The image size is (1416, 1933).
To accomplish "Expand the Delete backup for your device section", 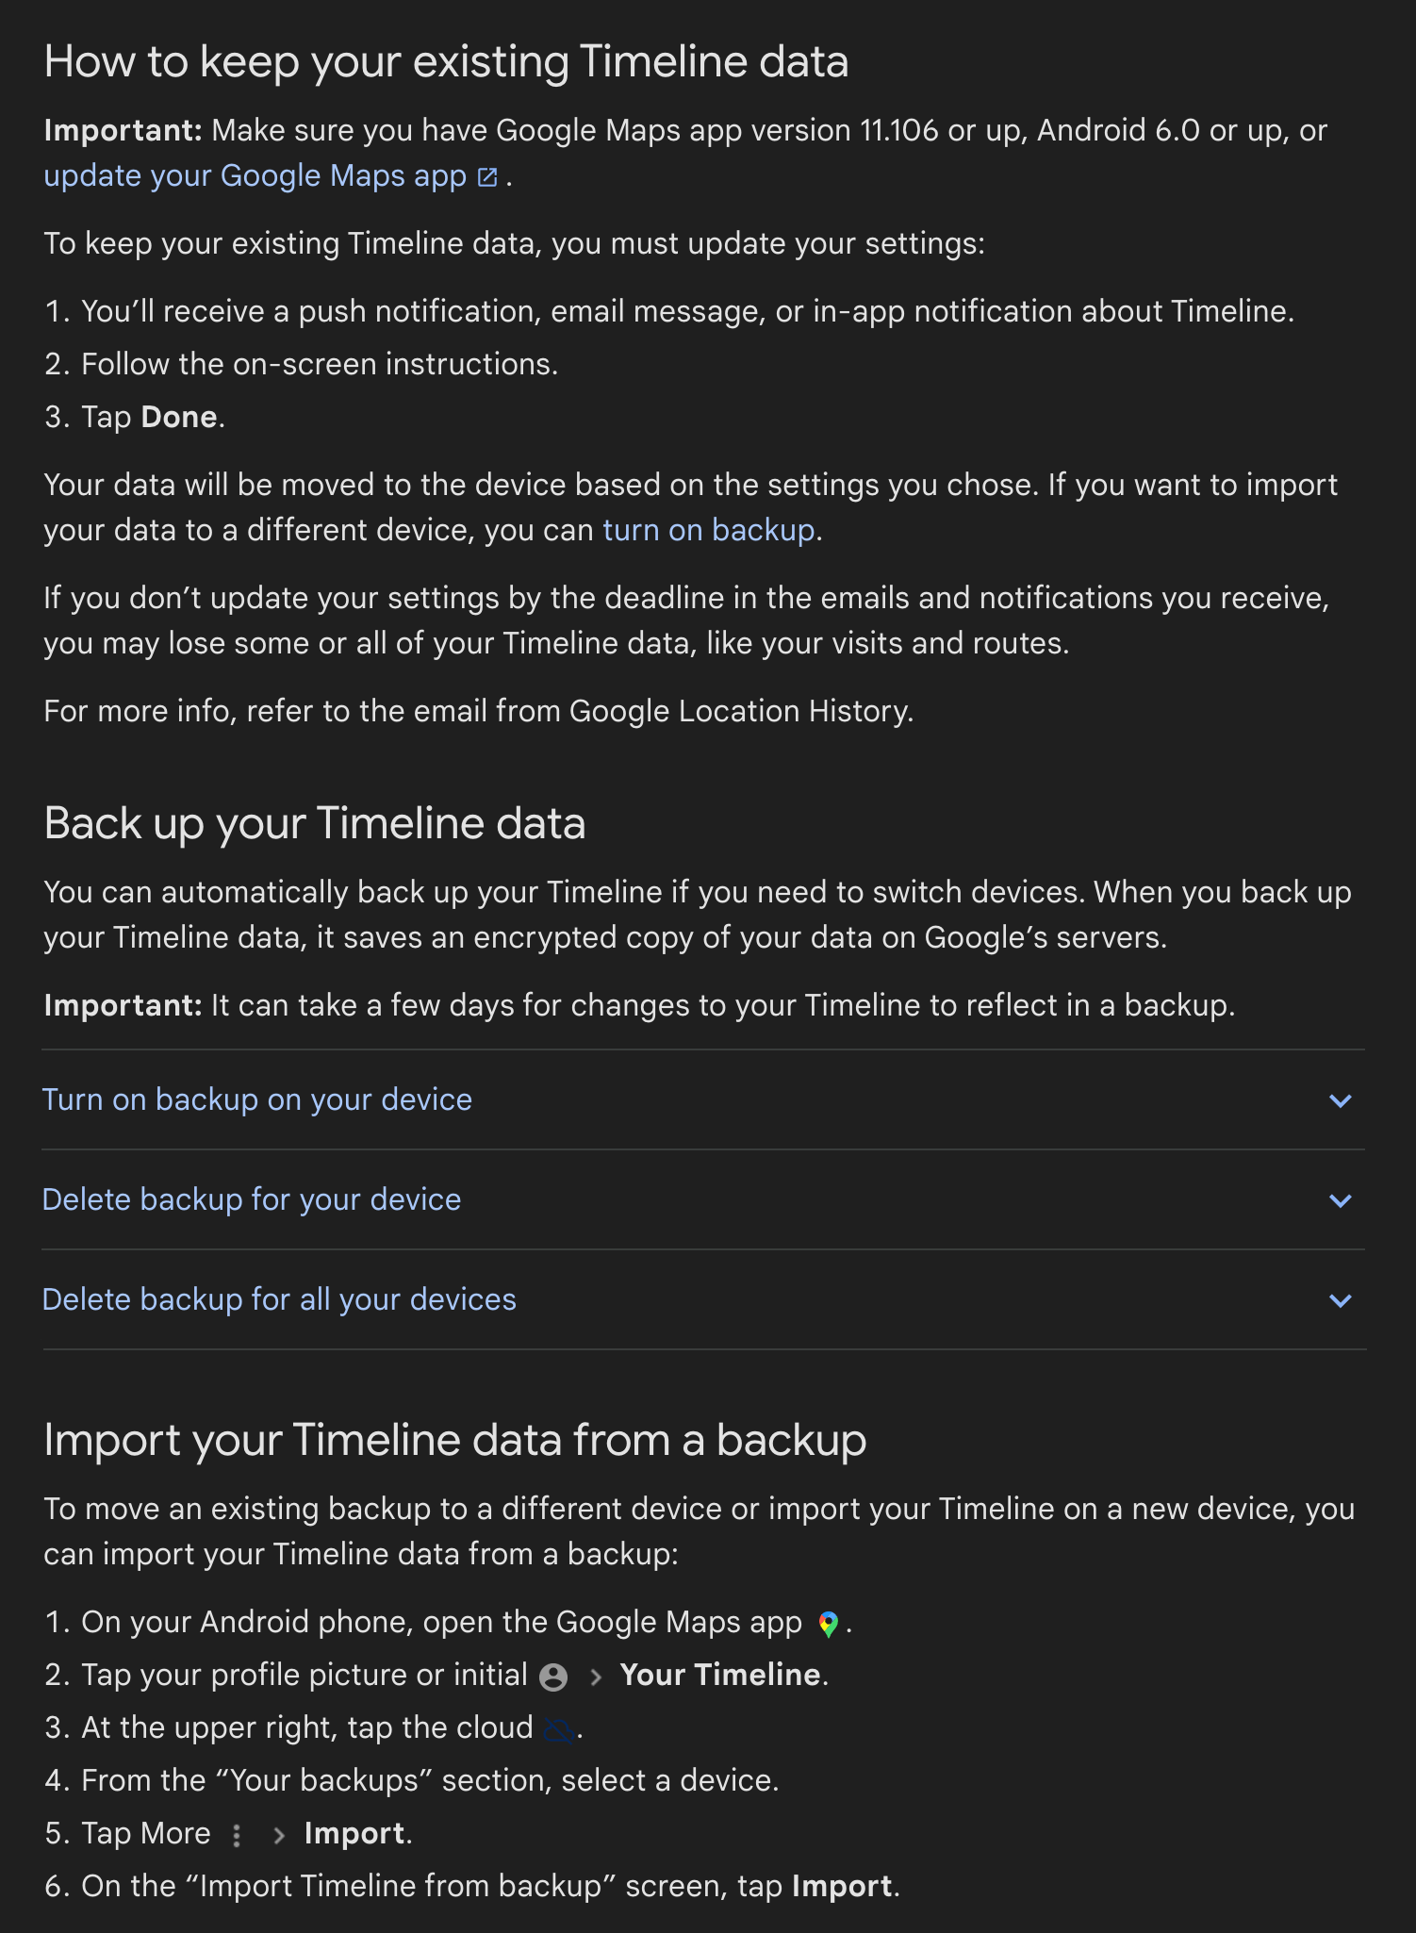I will pos(1341,1199).
